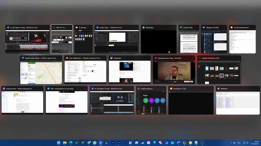Viewport: 261px width, 146px height.
Task: Open the 200+ материалов по монтажу window
Action: [x=66, y=100]
